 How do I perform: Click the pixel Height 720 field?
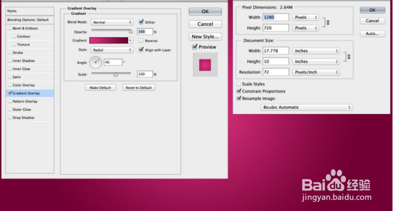[275, 28]
